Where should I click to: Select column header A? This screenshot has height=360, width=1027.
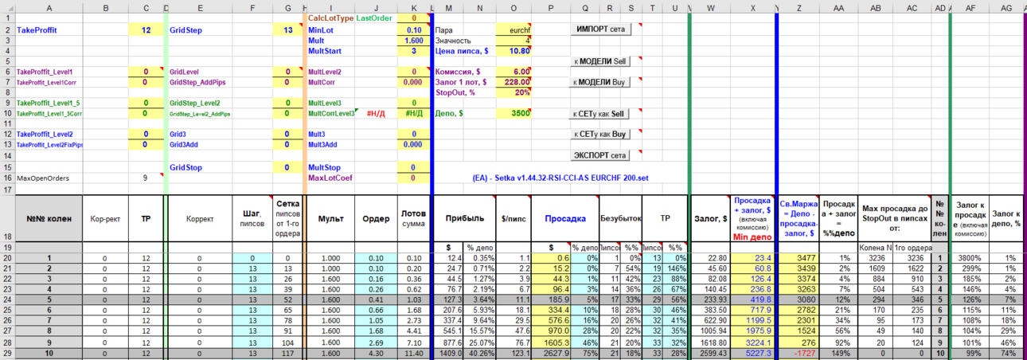pos(49,6)
